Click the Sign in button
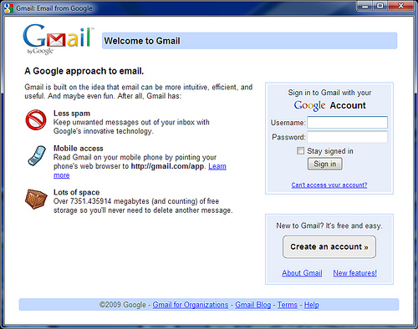418x329 pixels. (x=325, y=164)
